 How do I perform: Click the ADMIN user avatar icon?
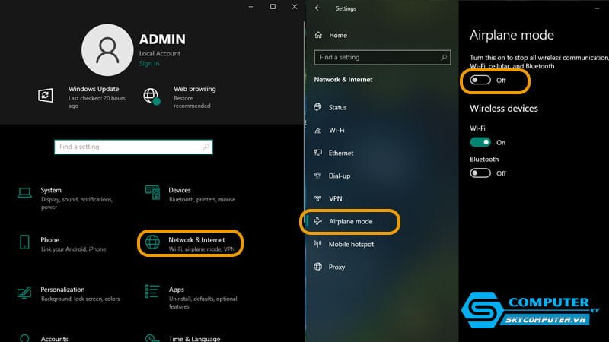107,50
